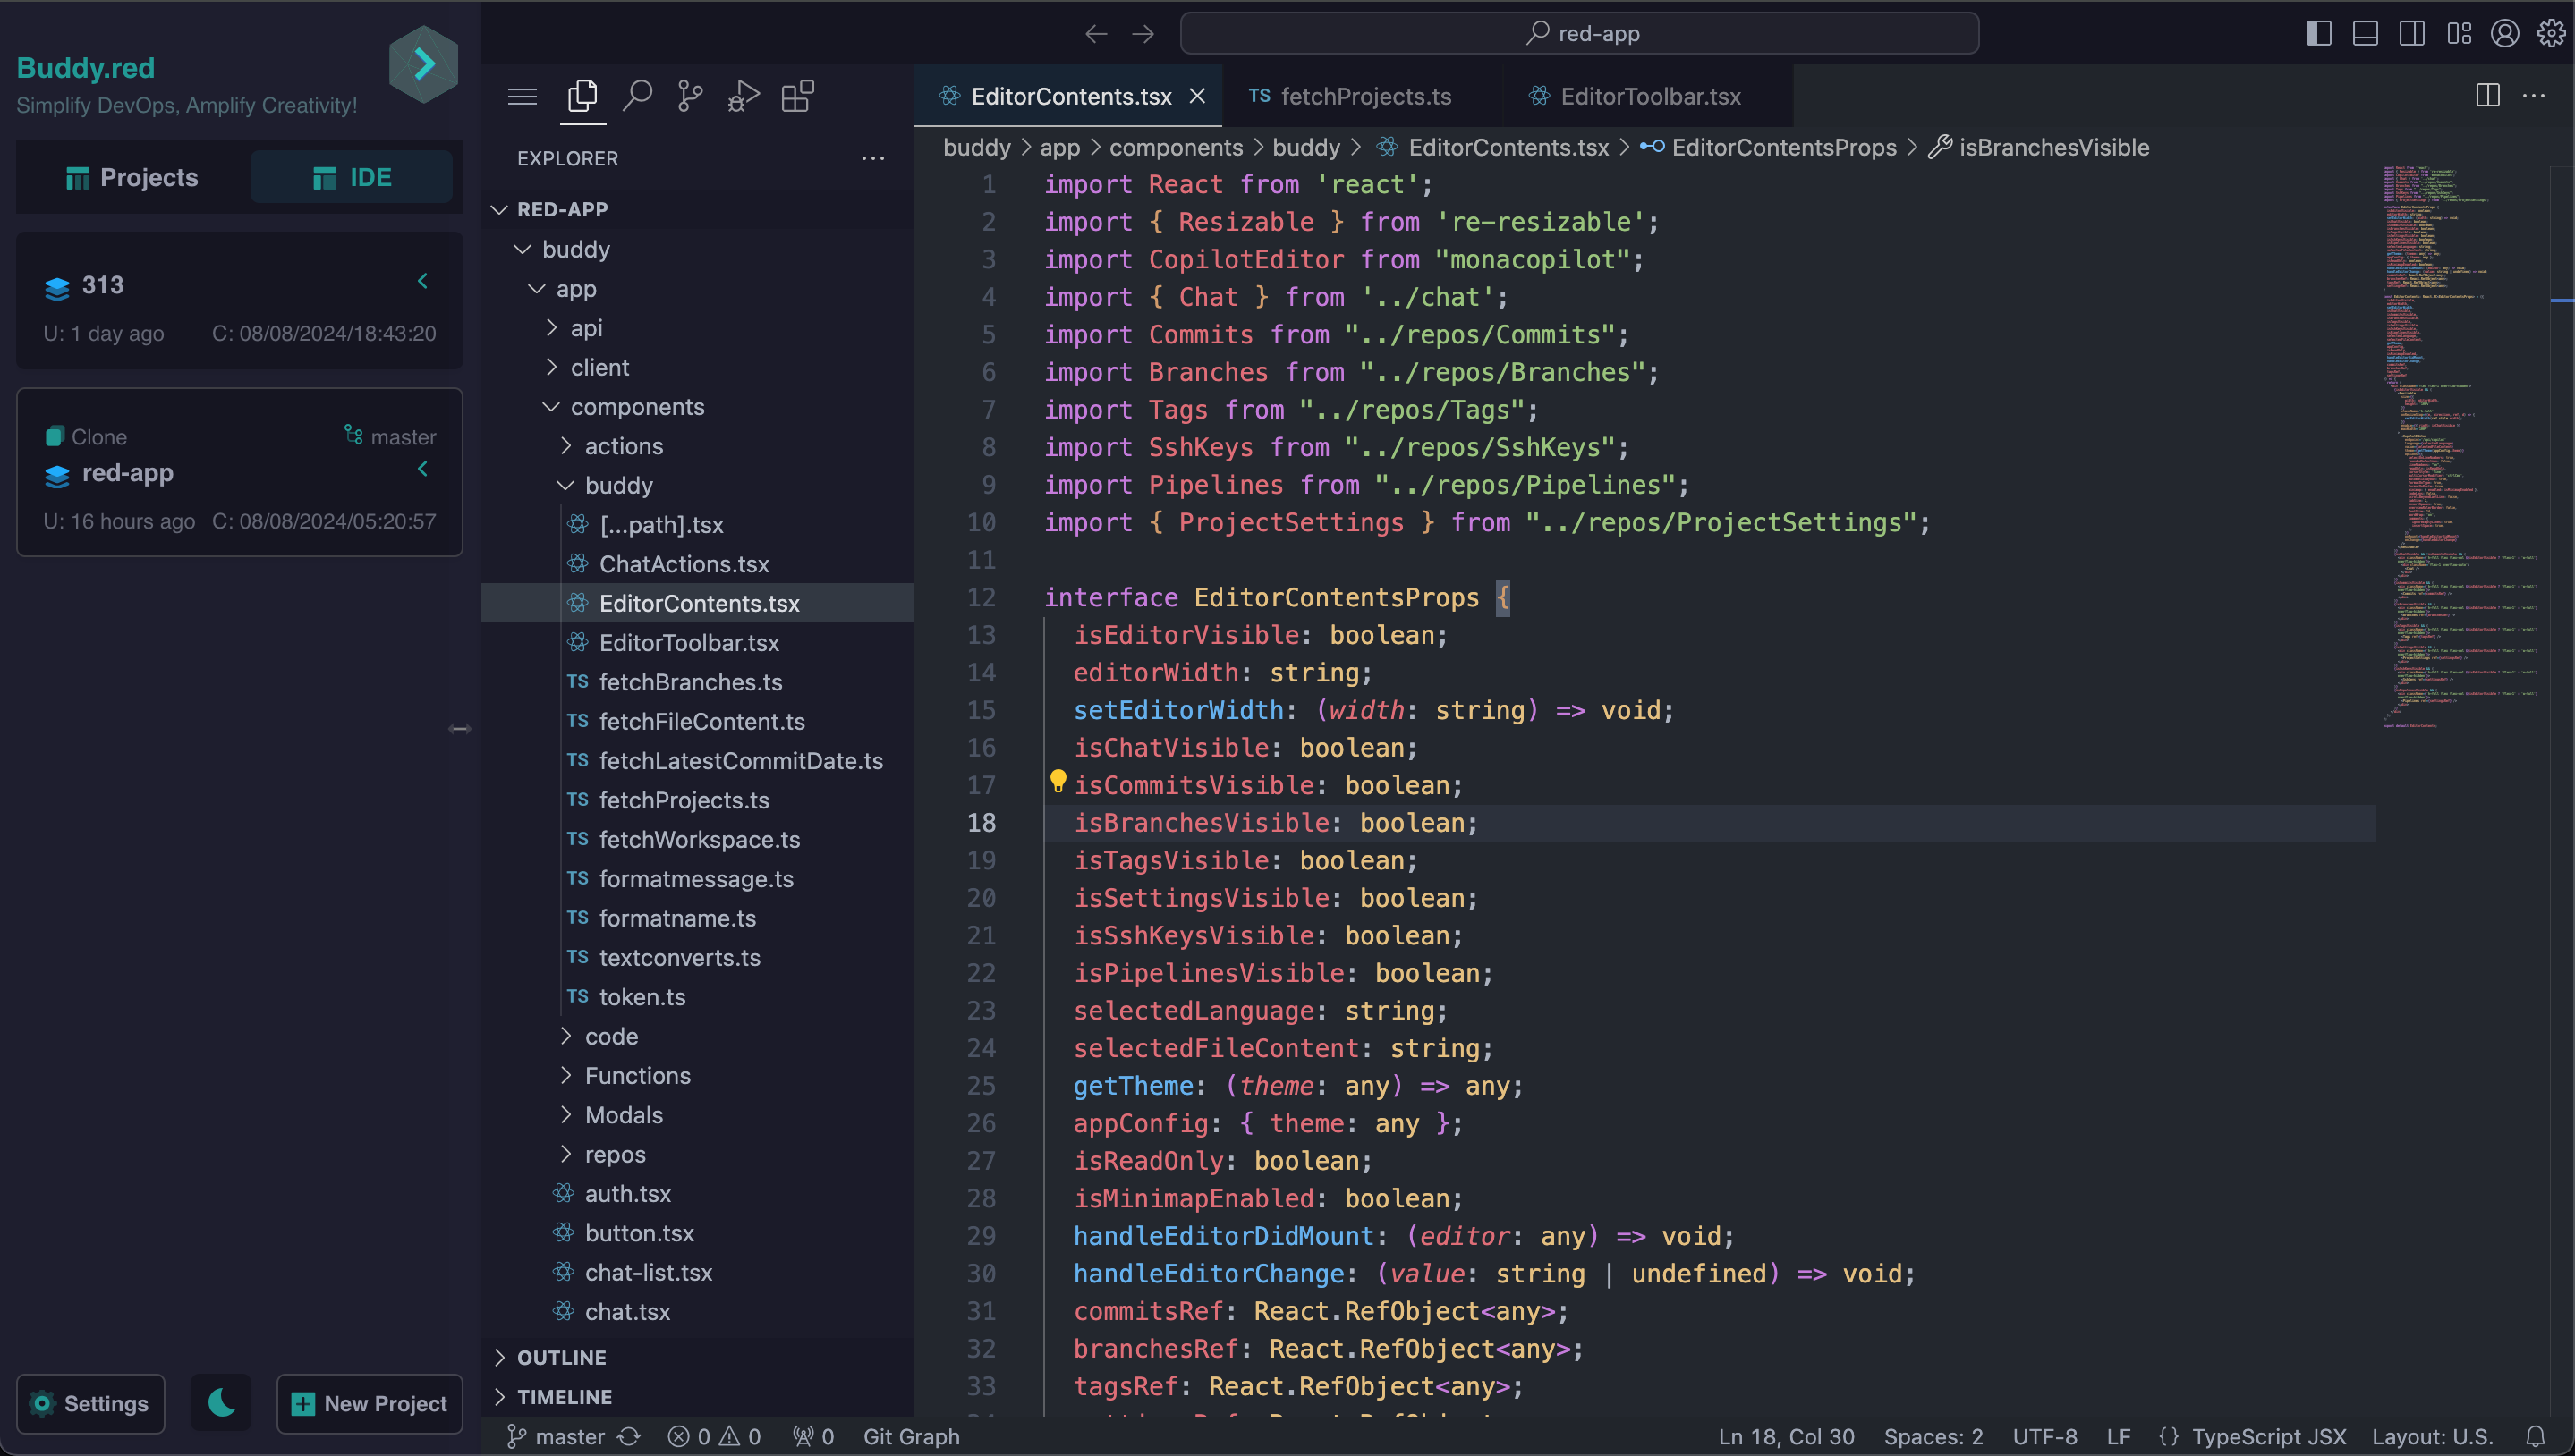Click Ln 18, Col 30 position indicator
The image size is (2575, 1456).
click(x=1786, y=1436)
